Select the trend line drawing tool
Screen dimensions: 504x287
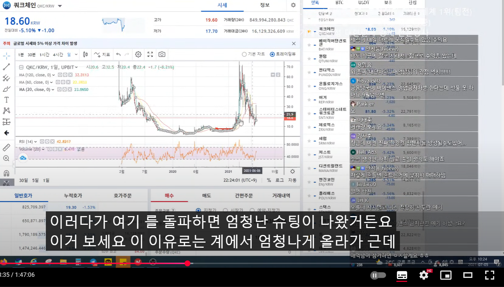(7, 67)
